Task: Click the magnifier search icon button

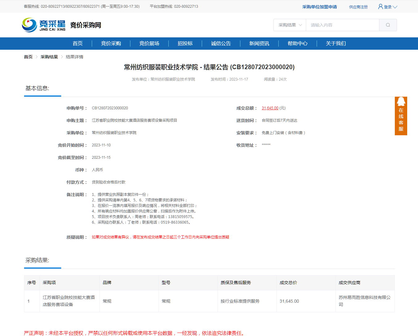Action: click(x=388, y=25)
